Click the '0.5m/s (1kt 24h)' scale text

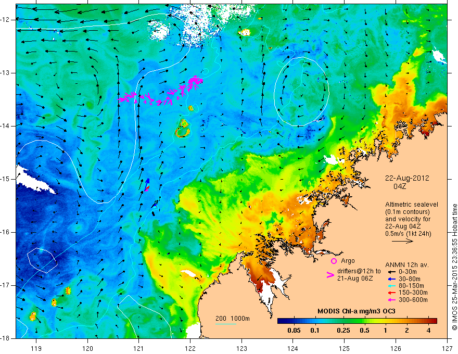click(x=408, y=233)
